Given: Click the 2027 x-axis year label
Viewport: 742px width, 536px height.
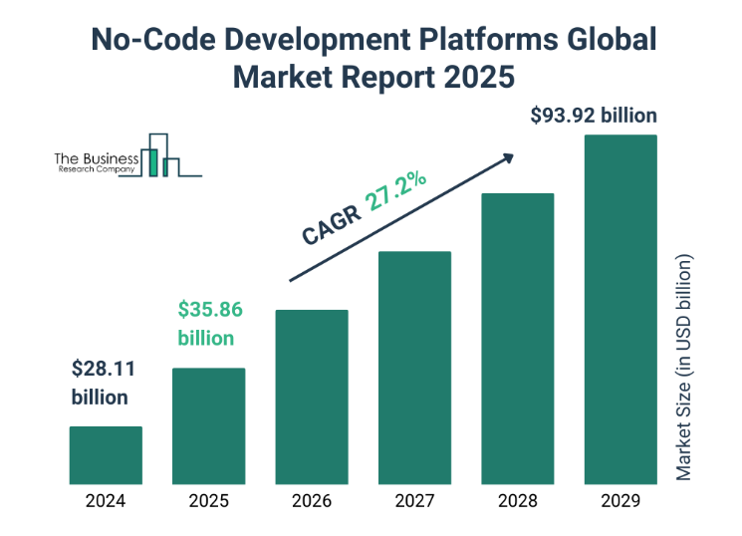Looking at the screenshot, I should click(414, 501).
